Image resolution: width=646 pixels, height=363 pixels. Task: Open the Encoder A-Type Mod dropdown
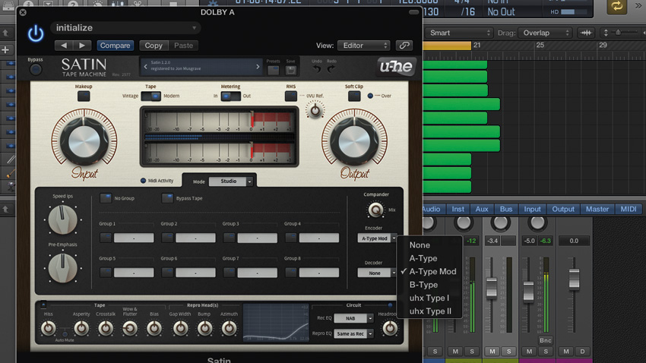pos(377,238)
